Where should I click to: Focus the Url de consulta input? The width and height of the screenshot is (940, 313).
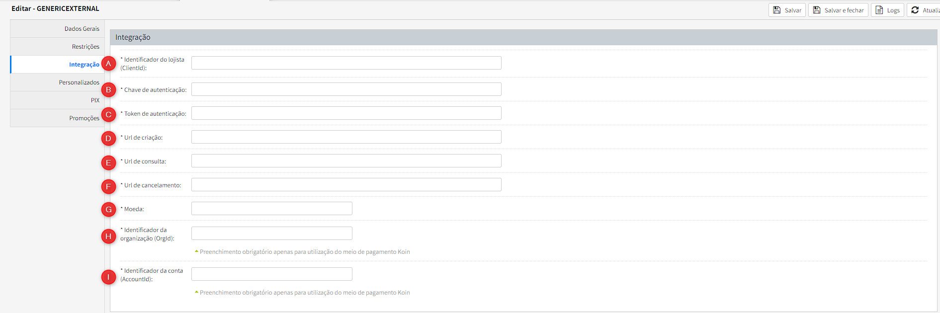346,161
